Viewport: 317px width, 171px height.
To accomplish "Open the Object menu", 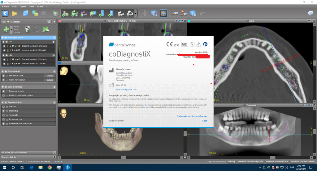I will pyautogui.click(x=23, y=6).
